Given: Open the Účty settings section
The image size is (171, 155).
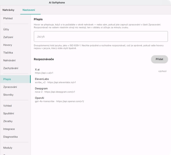Looking at the screenshot, I should click(15, 29).
